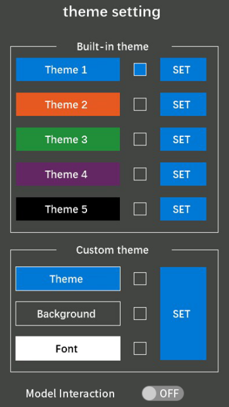The width and height of the screenshot is (229, 407).
Task: Apply Theme 2 with its SET button
Action: coord(183,104)
